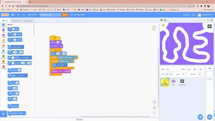Switch to the Costumes tab
The width and height of the screenshot is (215, 121).
16,21
